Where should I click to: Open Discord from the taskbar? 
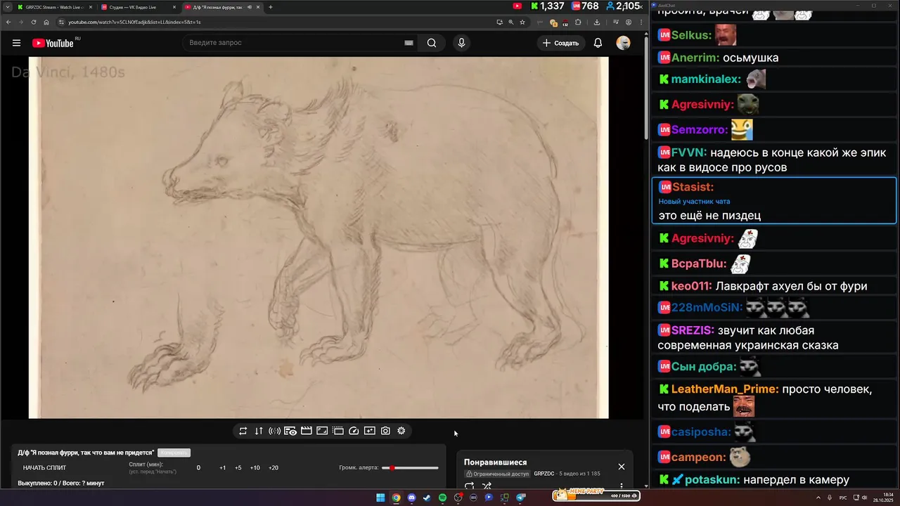click(x=411, y=498)
